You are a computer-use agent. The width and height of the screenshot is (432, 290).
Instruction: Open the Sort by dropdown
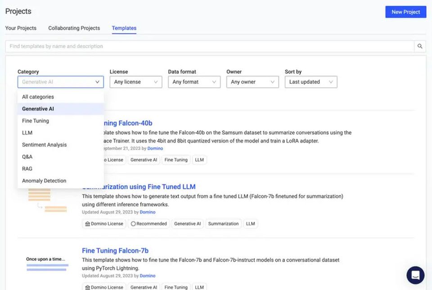pos(311,82)
